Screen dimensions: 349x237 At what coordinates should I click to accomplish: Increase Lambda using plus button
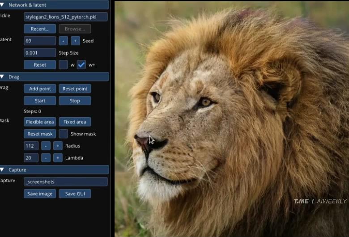click(x=58, y=158)
